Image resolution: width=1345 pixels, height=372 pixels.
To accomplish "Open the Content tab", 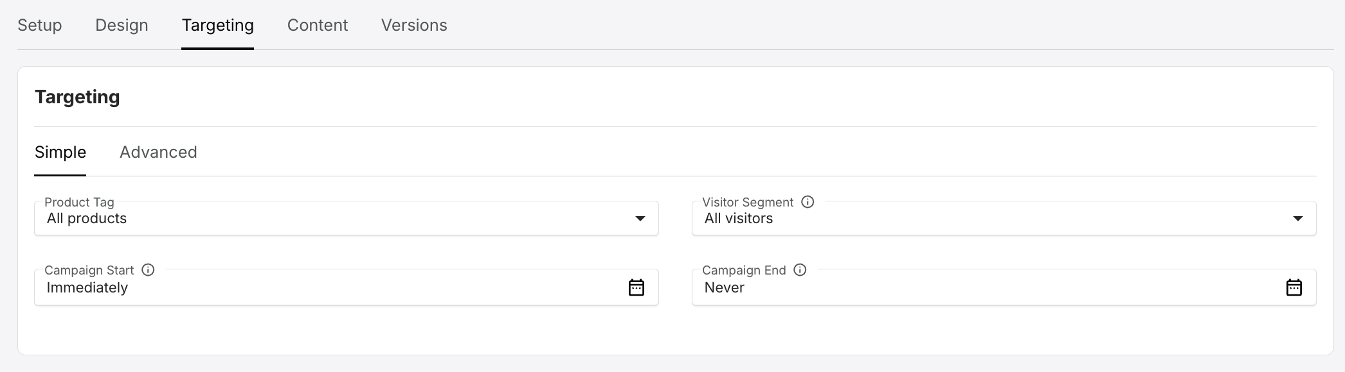I will (317, 25).
